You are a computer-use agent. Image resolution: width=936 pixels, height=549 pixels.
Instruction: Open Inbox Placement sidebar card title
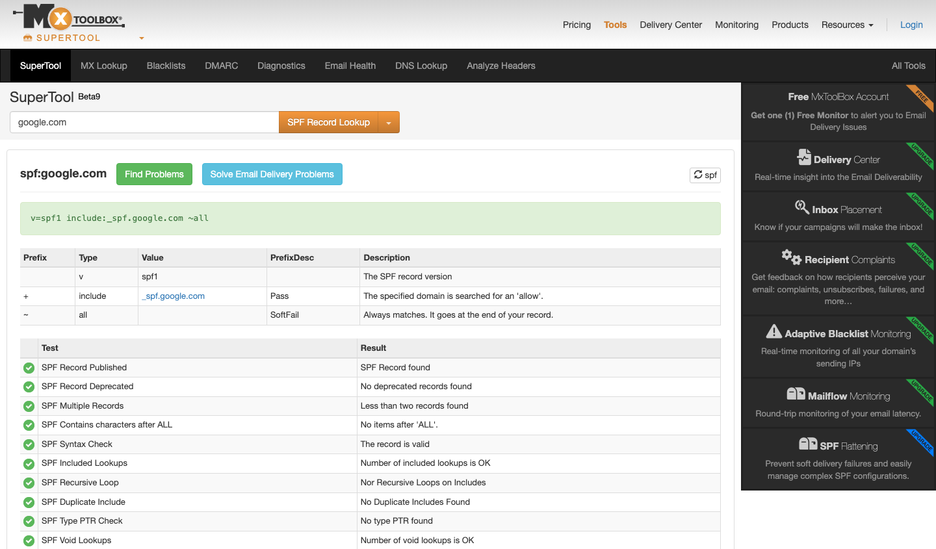coord(847,210)
